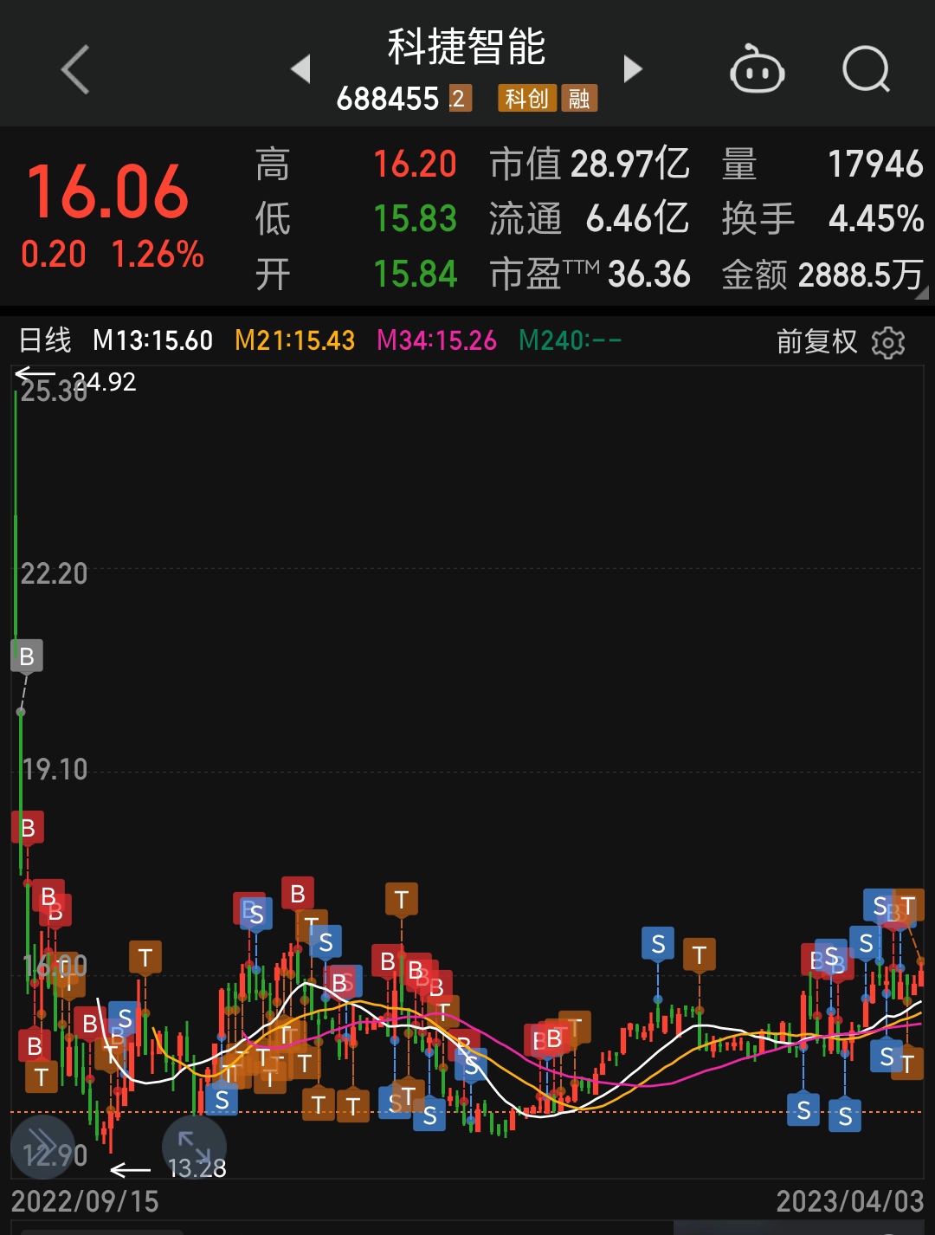
Task: Tap the 融 margin tag
Action: 579,99
